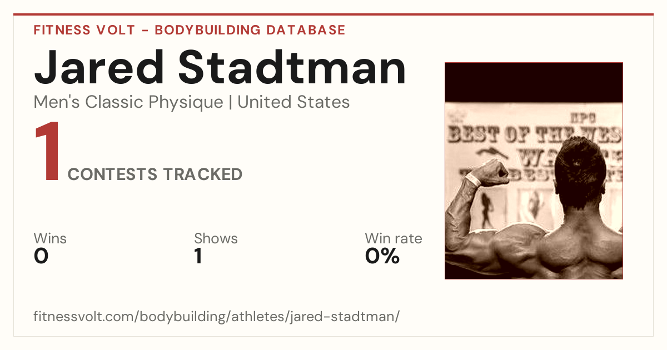Click the United States country text

[x=293, y=102]
